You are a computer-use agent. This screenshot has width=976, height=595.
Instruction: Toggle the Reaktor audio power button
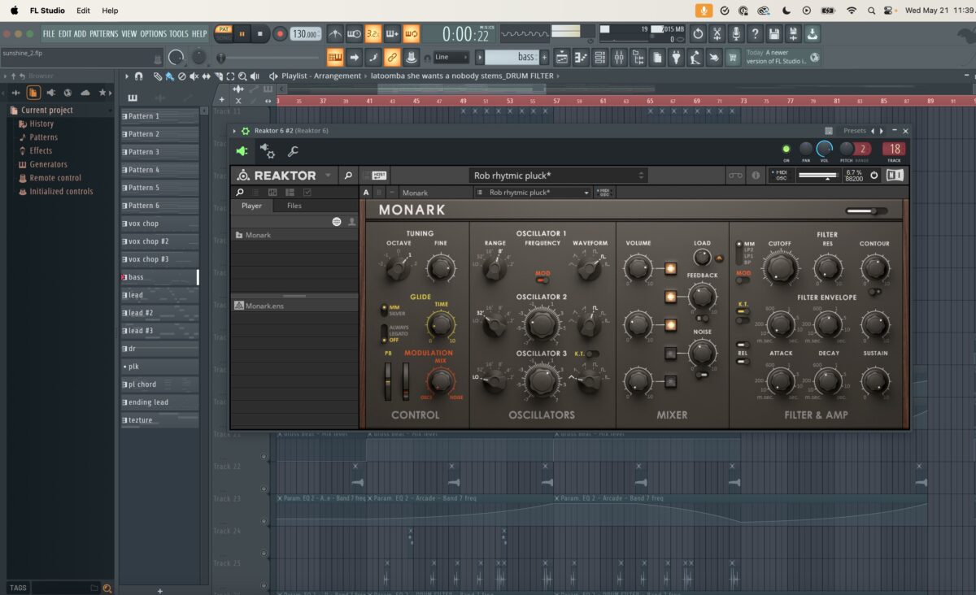874,176
